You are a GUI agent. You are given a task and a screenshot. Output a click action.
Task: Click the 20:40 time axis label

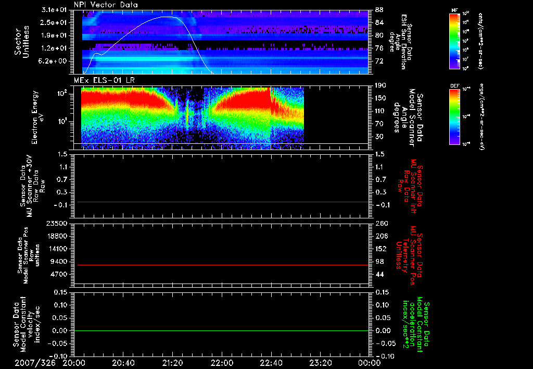[123, 363]
